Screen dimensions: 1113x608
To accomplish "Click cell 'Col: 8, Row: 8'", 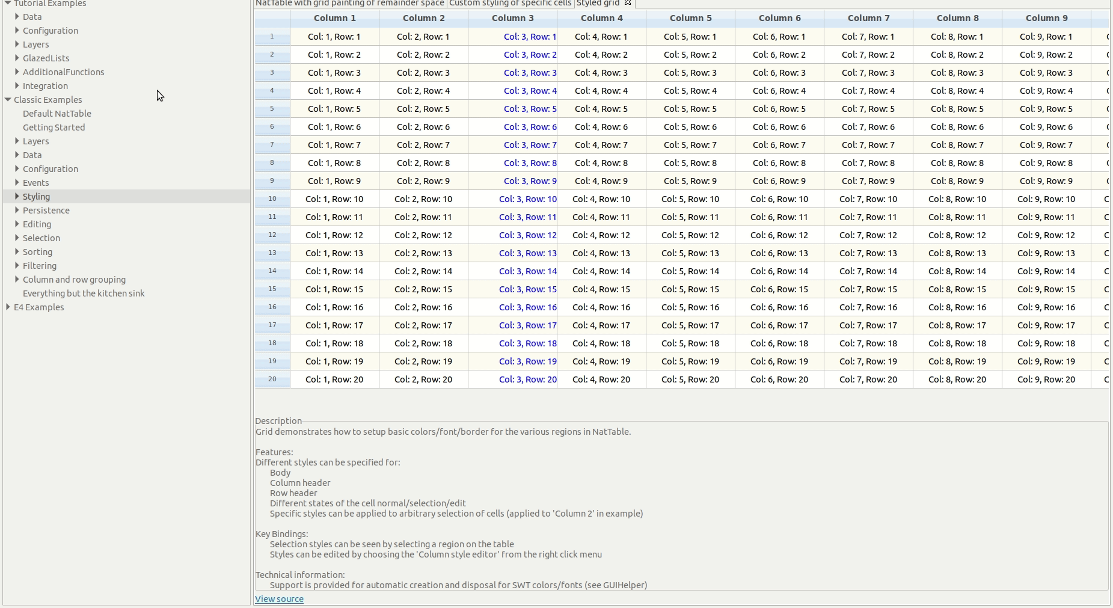I will (958, 163).
